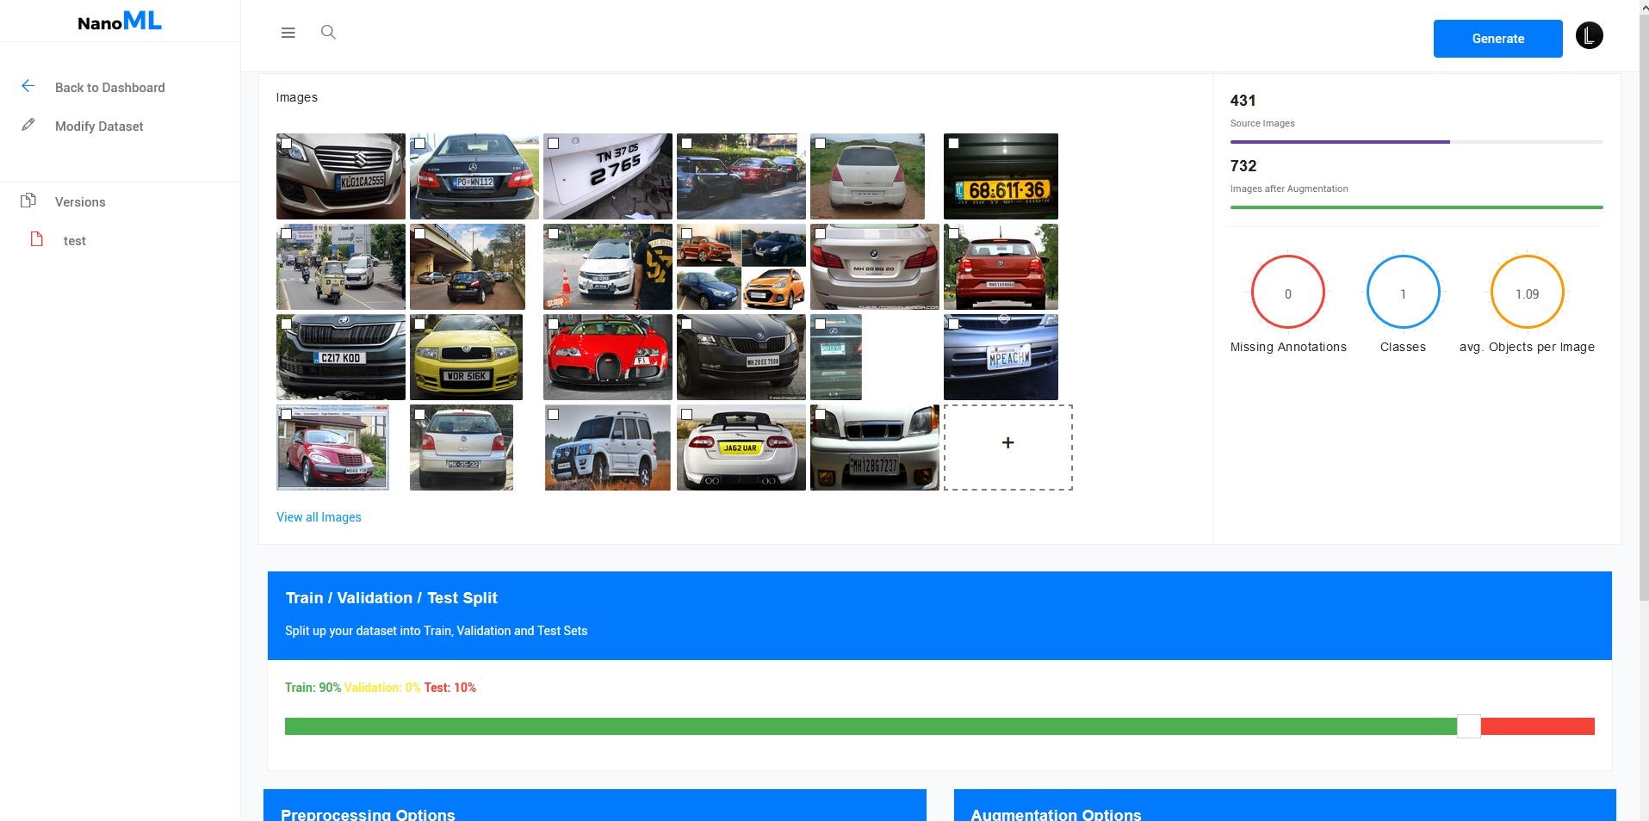This screenshot has width=1649, height=821.
Task: Click the Classes circle showing 1
Action: click(1403, 293)
